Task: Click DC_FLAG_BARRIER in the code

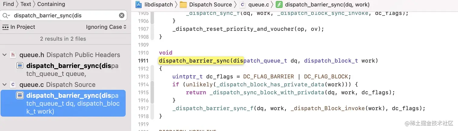Action: pos(268,77)
